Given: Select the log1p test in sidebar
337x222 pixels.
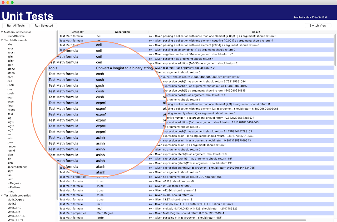Looking at the screenshot, I should point(11,126).
